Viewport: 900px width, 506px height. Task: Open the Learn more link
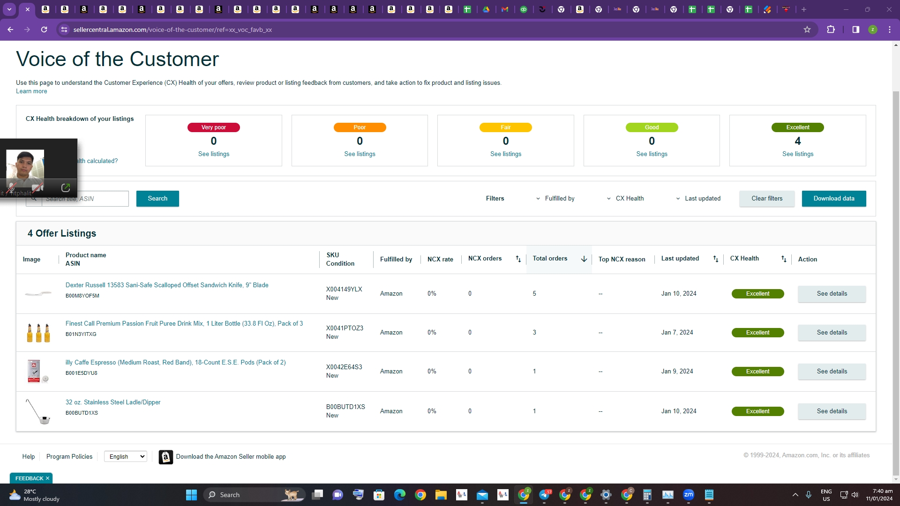31,91
